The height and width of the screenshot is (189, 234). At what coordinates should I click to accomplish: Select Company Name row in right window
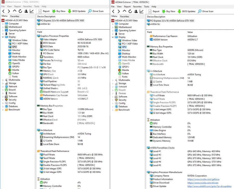[x=190, y=176]
